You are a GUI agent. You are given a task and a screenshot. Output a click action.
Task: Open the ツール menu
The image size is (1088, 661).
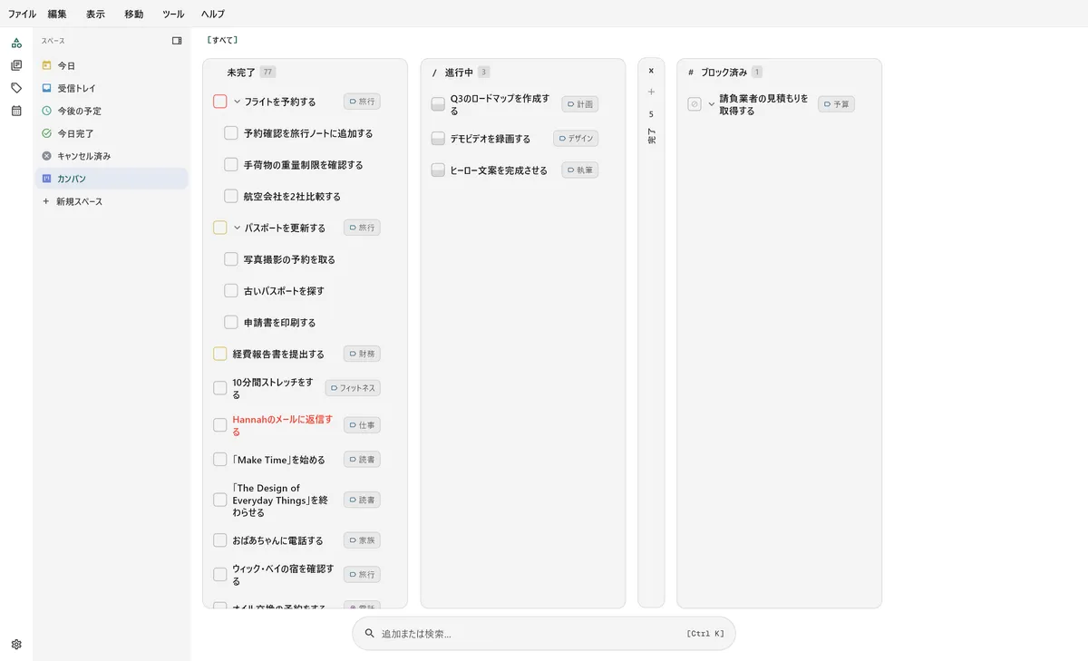point(173,14)
